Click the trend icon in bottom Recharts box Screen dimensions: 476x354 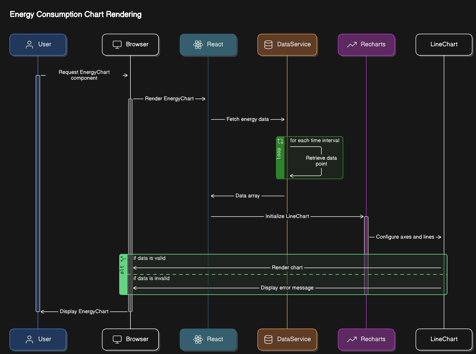[x=352, y=339]
